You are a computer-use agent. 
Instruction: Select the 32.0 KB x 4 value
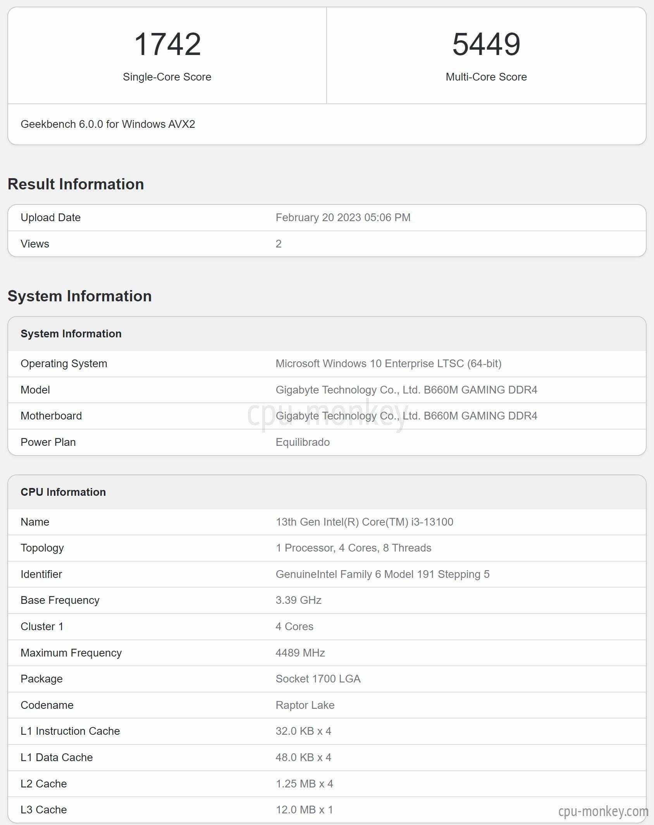tap(303, 731)
